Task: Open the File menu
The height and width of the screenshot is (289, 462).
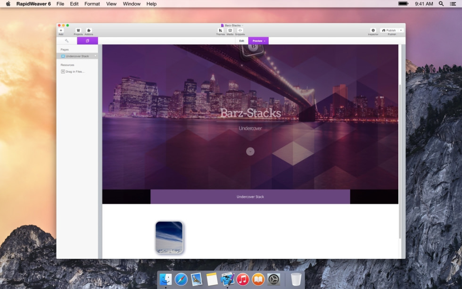Action: 60,4
